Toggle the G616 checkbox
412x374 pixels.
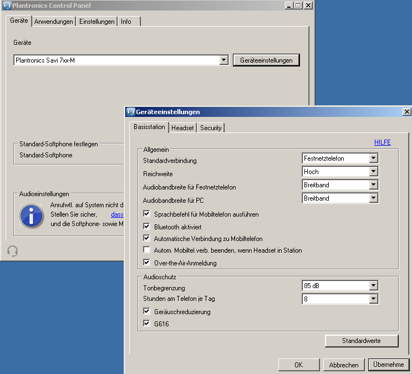pos(146,324)
